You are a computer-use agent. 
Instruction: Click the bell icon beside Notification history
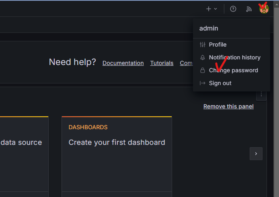pyautogui.click(x=203, y=57)
